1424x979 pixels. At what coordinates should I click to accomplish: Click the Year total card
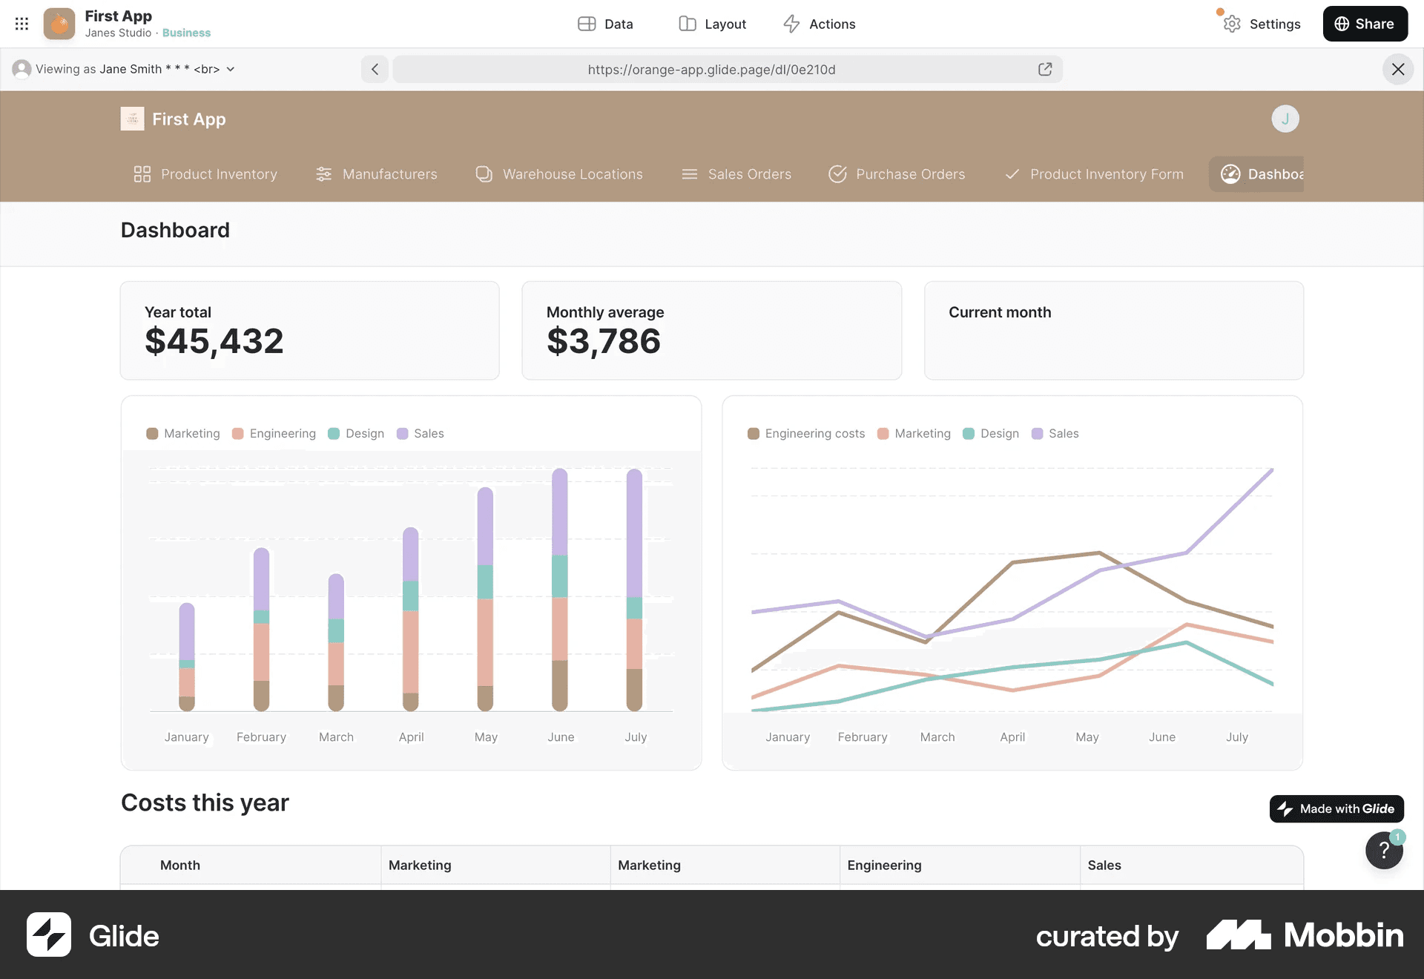click(310, 330)
